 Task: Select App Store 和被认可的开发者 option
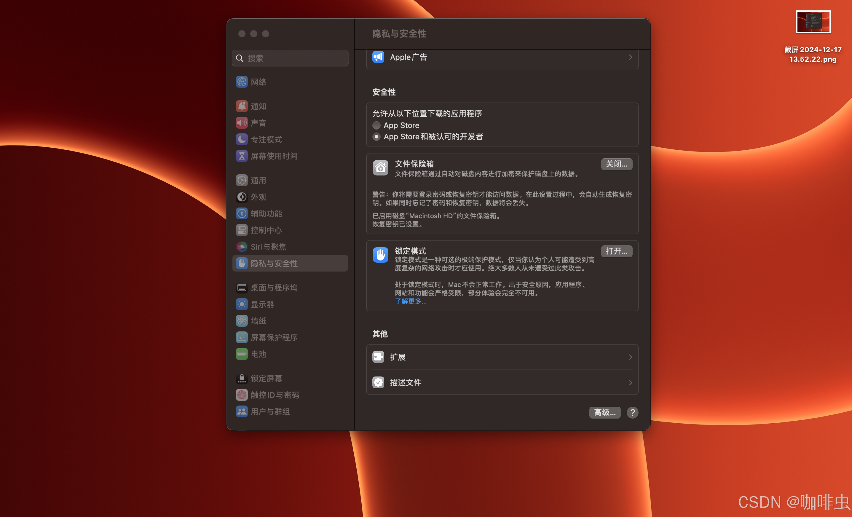point(376,137)
